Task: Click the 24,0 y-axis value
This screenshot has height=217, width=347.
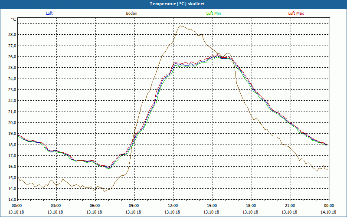Action: [12, 79]
